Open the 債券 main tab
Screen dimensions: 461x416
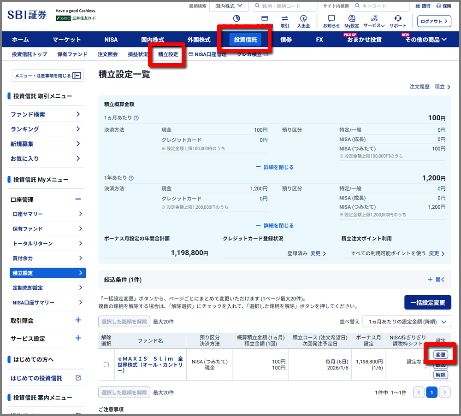point(286,40)
